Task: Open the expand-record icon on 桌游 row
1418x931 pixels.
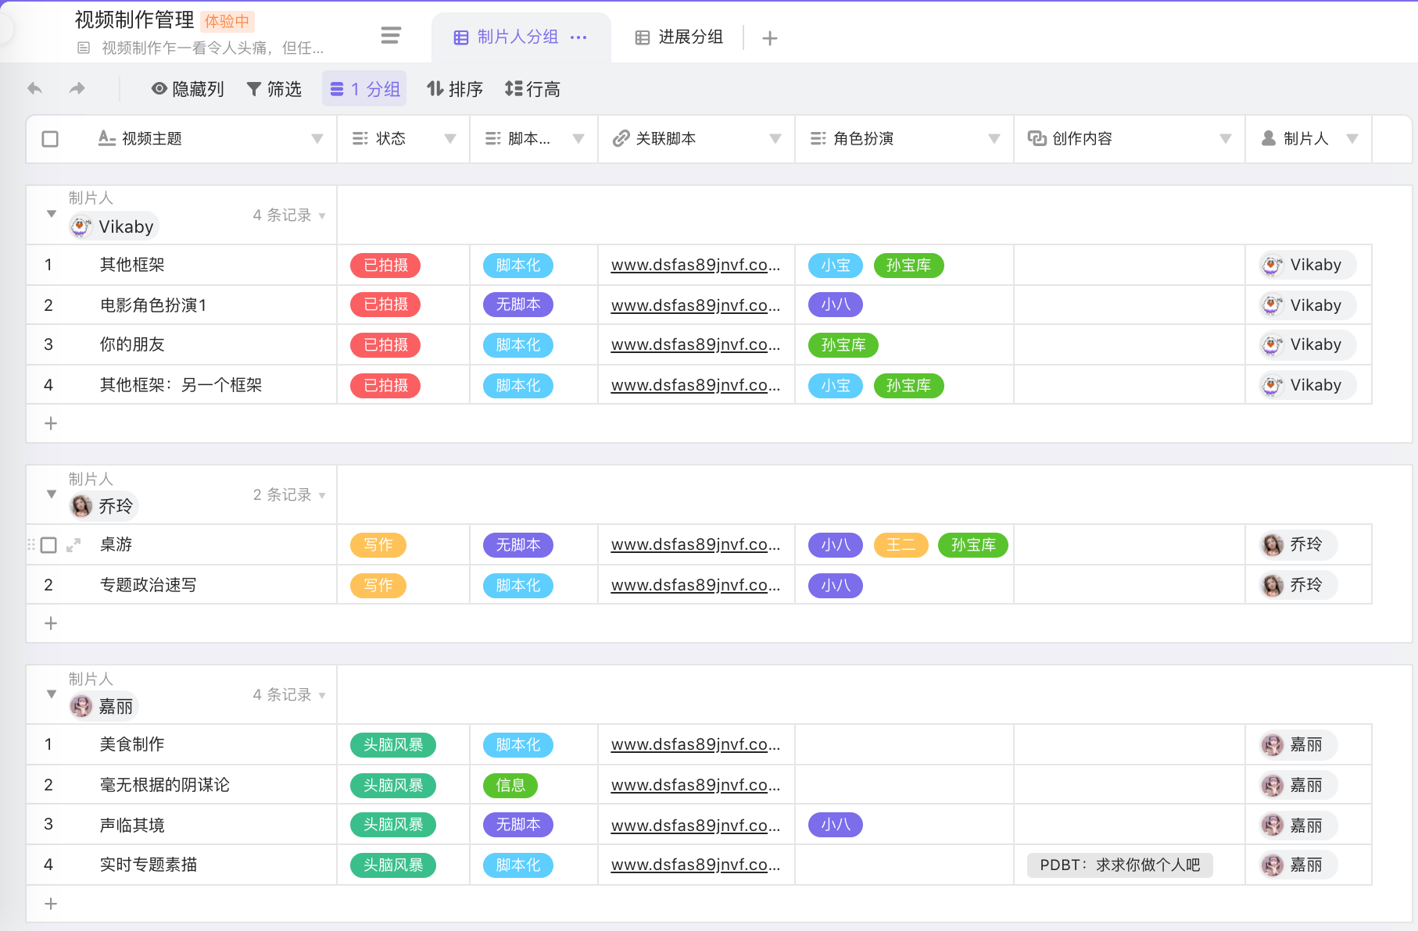Action: pos(74,544)
